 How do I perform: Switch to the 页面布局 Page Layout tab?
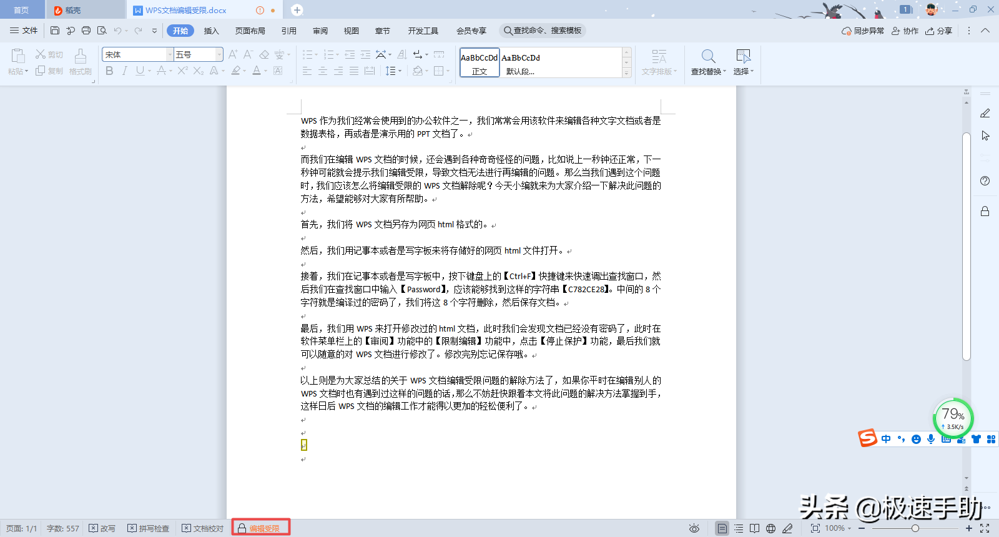250,31
